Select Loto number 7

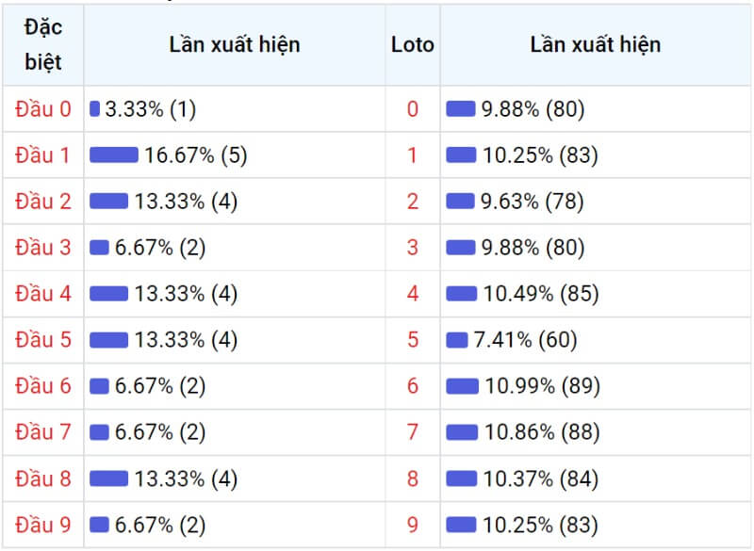pos(413,432)
